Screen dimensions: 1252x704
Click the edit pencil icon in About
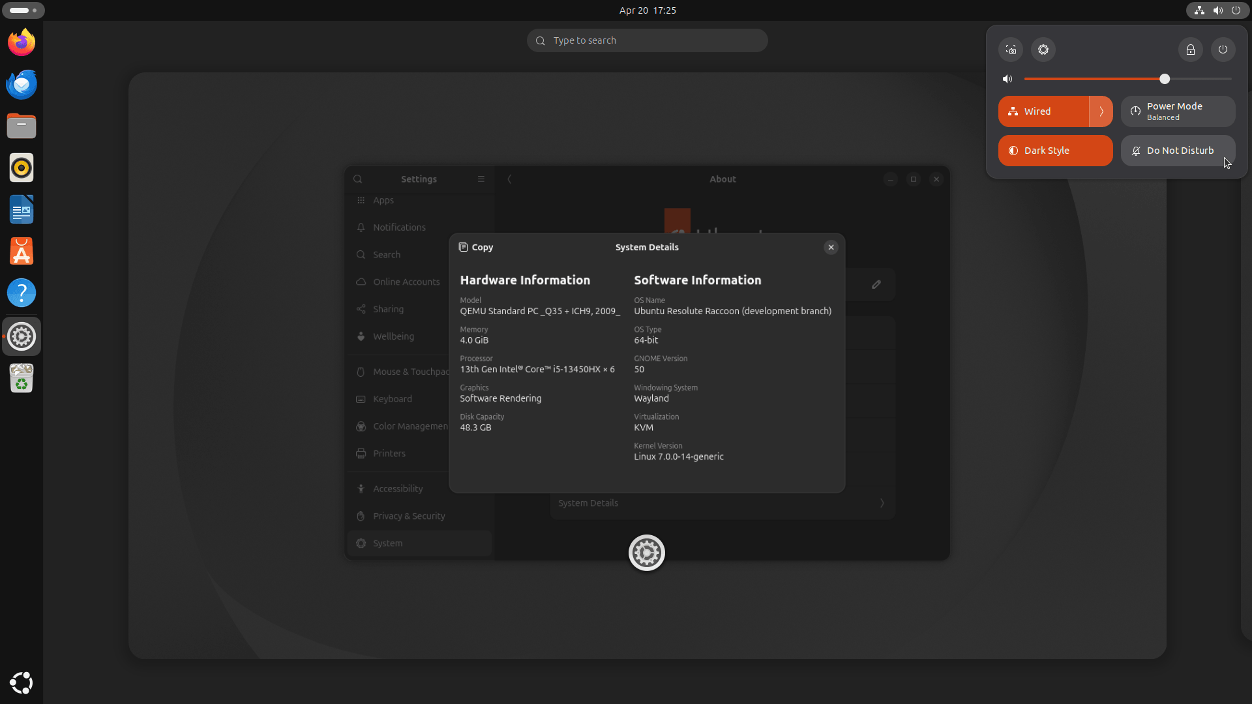tap(876, 284)
